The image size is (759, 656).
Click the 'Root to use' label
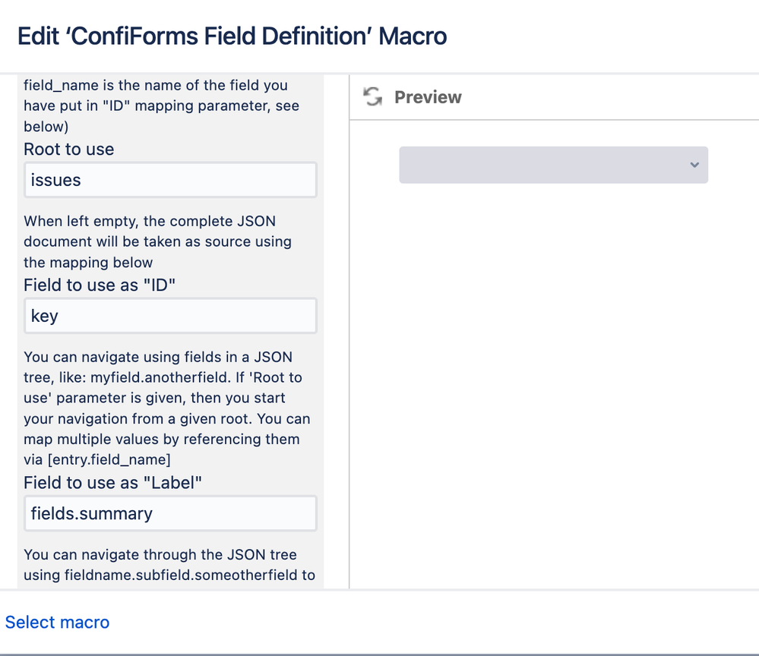click(x=68, y=149)
